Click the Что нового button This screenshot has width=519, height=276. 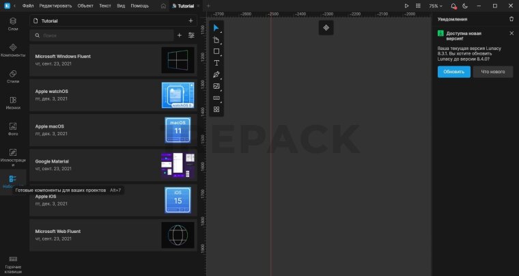493,72
